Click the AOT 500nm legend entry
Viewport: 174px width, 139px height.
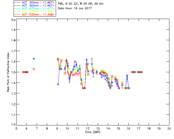[34, 5]
